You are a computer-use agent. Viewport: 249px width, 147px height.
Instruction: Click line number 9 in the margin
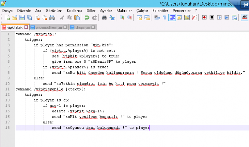click(x=8, y=78)
